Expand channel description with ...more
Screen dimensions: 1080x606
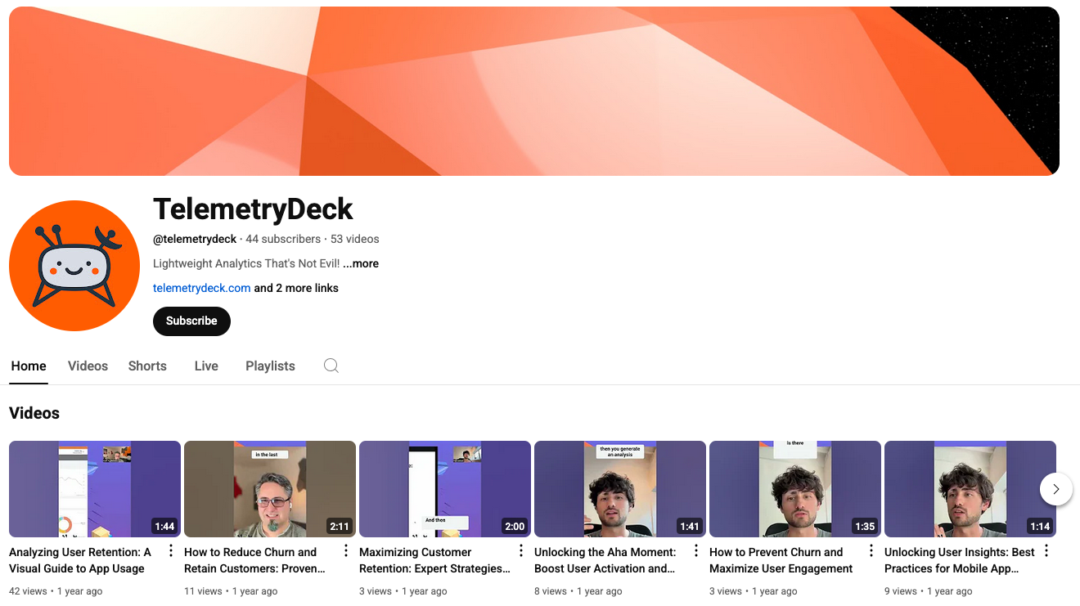click(x=361, y=263)
